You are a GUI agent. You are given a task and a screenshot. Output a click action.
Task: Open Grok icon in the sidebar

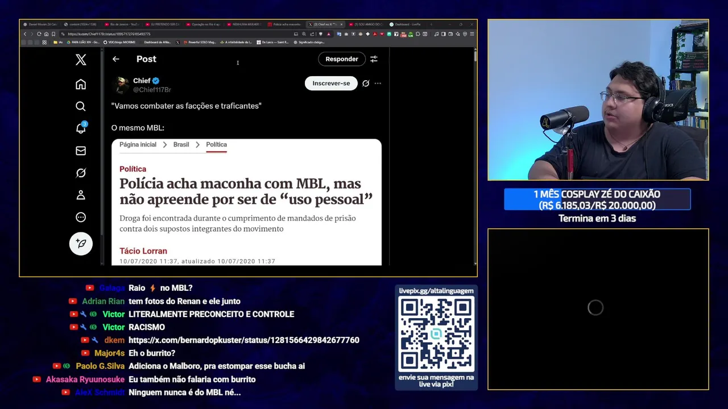(81, 173)
